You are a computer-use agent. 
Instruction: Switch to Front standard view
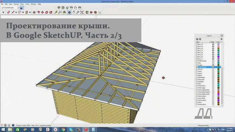click(67, 8)
